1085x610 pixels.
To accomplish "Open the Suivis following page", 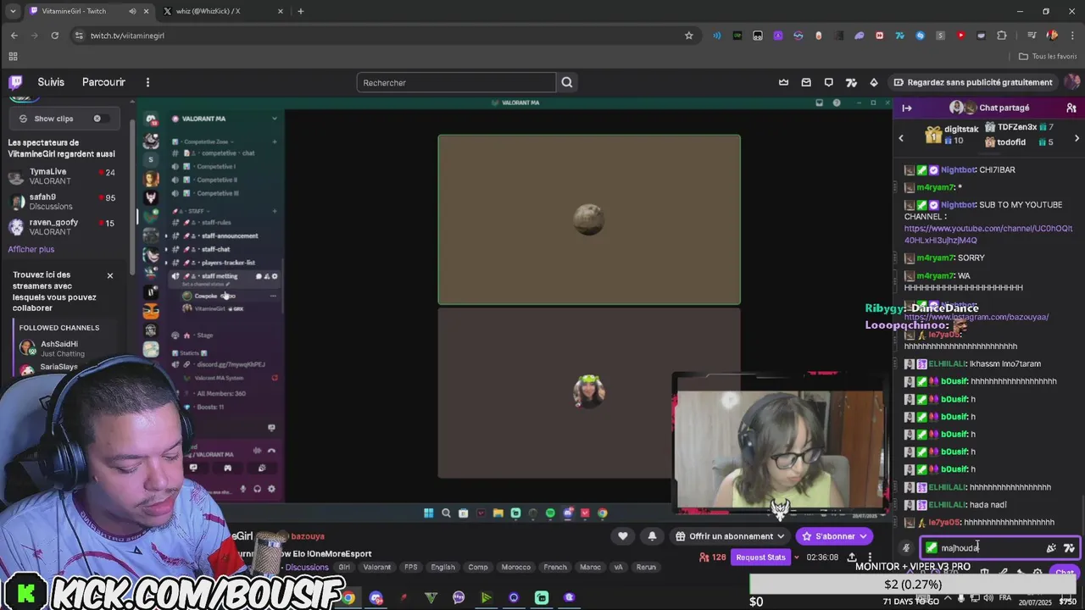I will tap(51, 82).
